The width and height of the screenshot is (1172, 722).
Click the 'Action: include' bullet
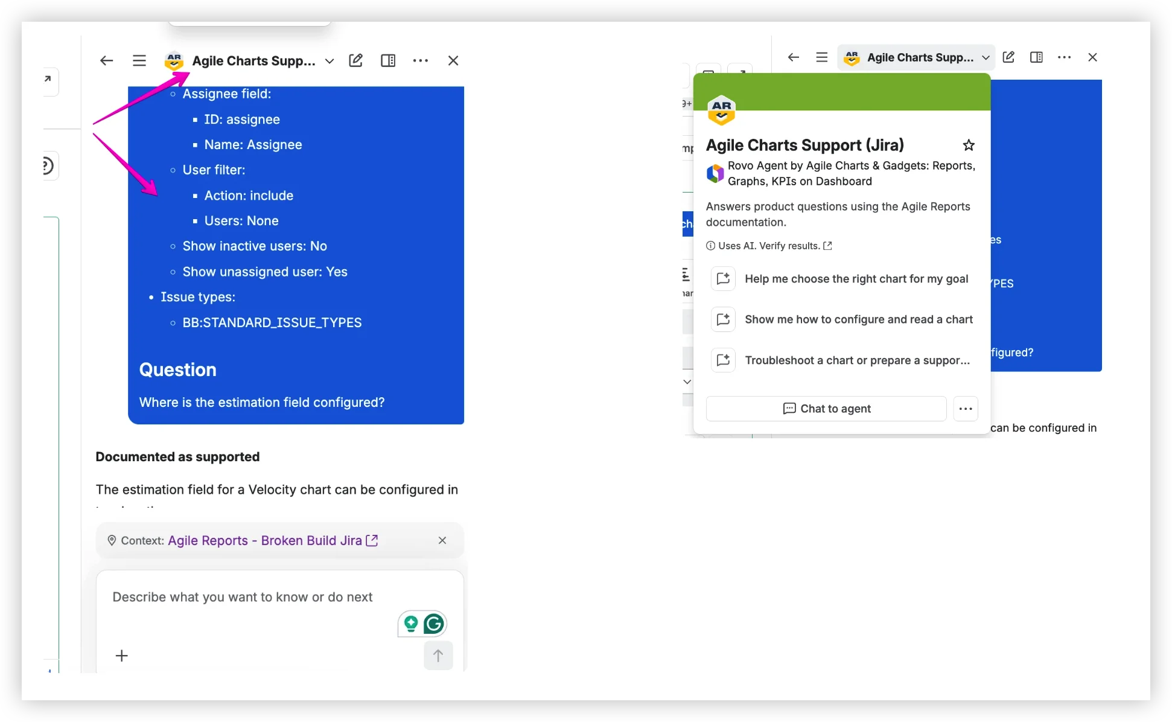(x=249, y=196)
